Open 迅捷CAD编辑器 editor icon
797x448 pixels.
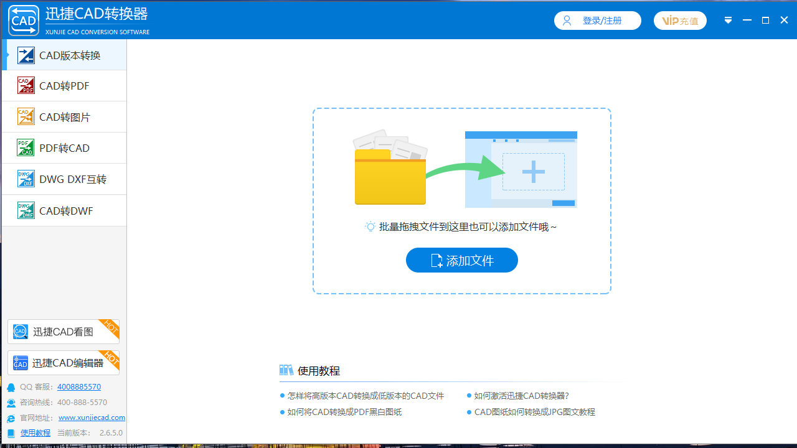[x=20, y=362]
